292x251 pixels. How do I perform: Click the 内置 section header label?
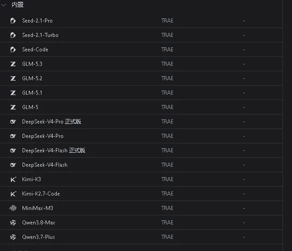pos(18,5)
